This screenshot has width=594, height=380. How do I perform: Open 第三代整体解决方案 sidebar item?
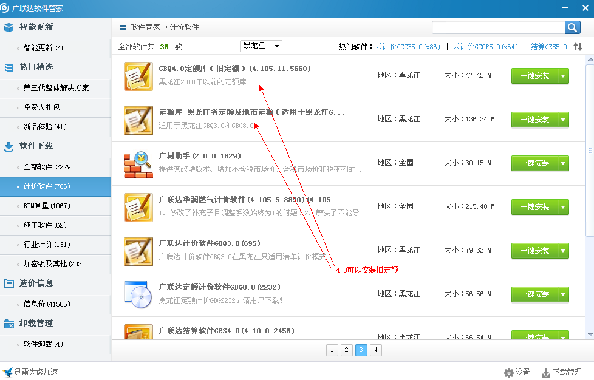55,88
